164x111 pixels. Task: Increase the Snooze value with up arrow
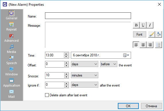66,74
